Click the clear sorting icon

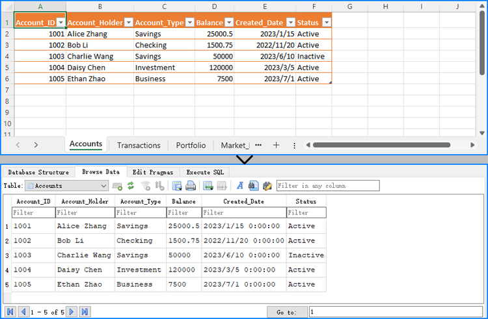coord(159,186)
